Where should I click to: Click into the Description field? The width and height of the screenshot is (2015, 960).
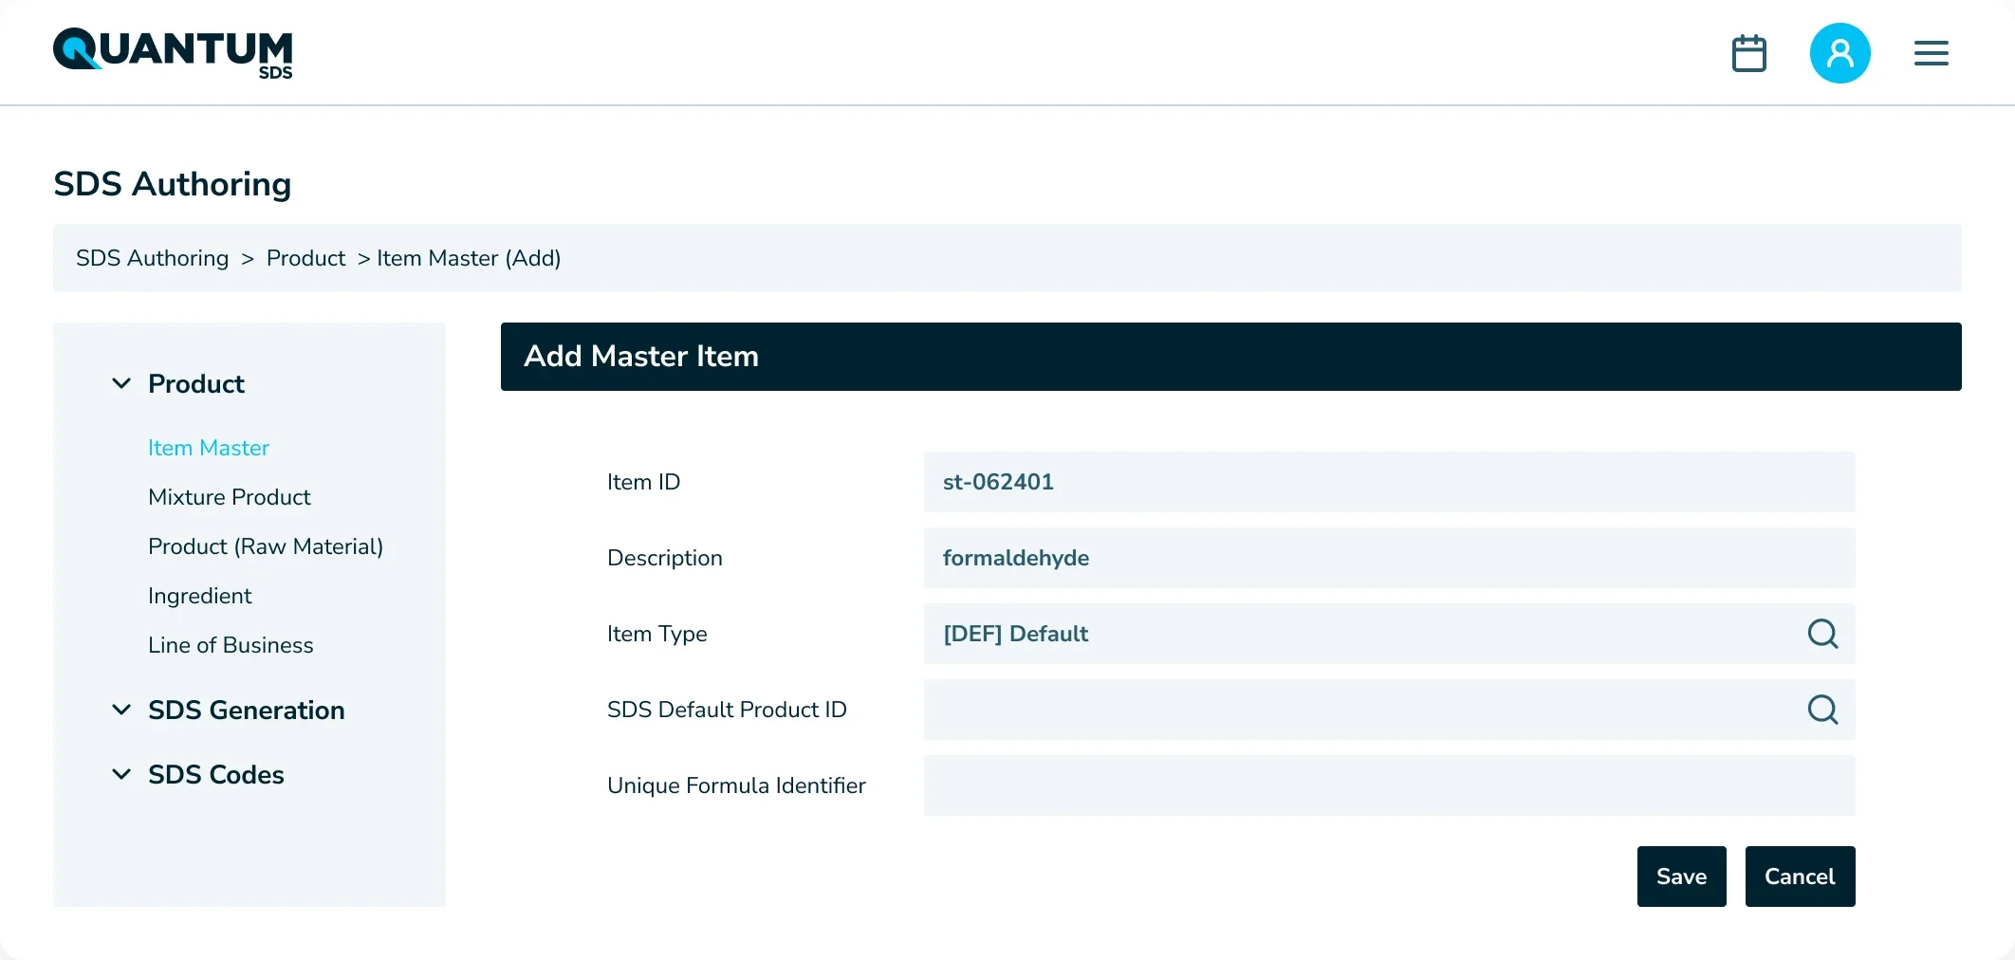[1389, 558]
